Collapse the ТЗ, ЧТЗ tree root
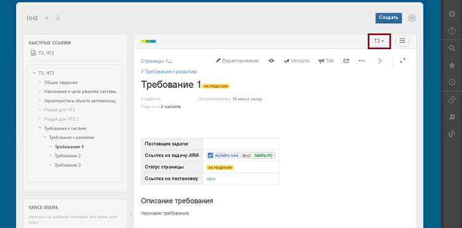Screen dimensions: 462x228 [34, 73]
